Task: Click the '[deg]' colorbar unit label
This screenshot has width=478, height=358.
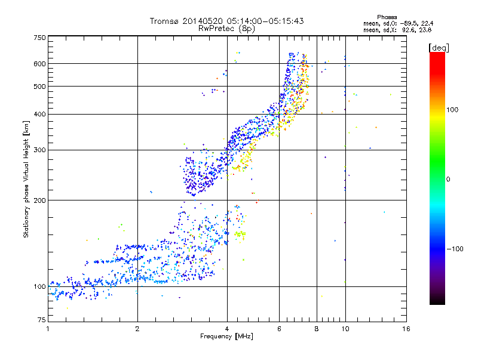Action: click(439, 48)
